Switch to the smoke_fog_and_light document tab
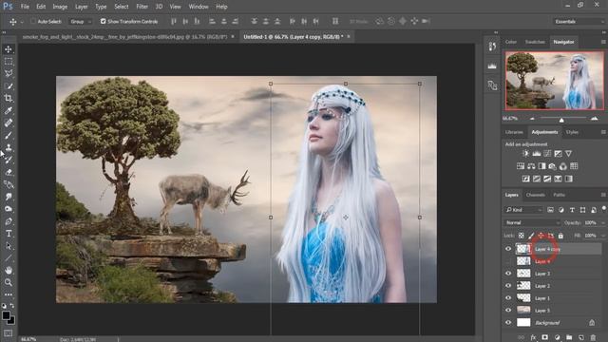Viewport: 608px width, 342px height. [124, 36]
